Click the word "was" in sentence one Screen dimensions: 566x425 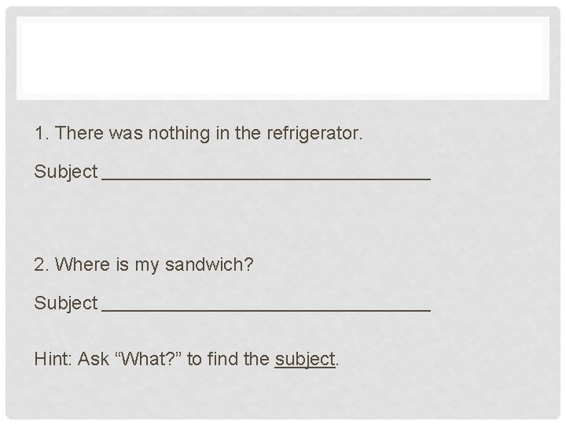tap(126, 133)
